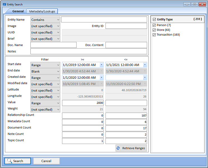Uncheck the Store (63) checkbox

point(154,30)
